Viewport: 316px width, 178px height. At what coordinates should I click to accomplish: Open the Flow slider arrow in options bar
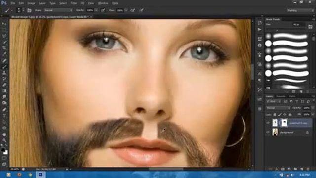[126, 10]
